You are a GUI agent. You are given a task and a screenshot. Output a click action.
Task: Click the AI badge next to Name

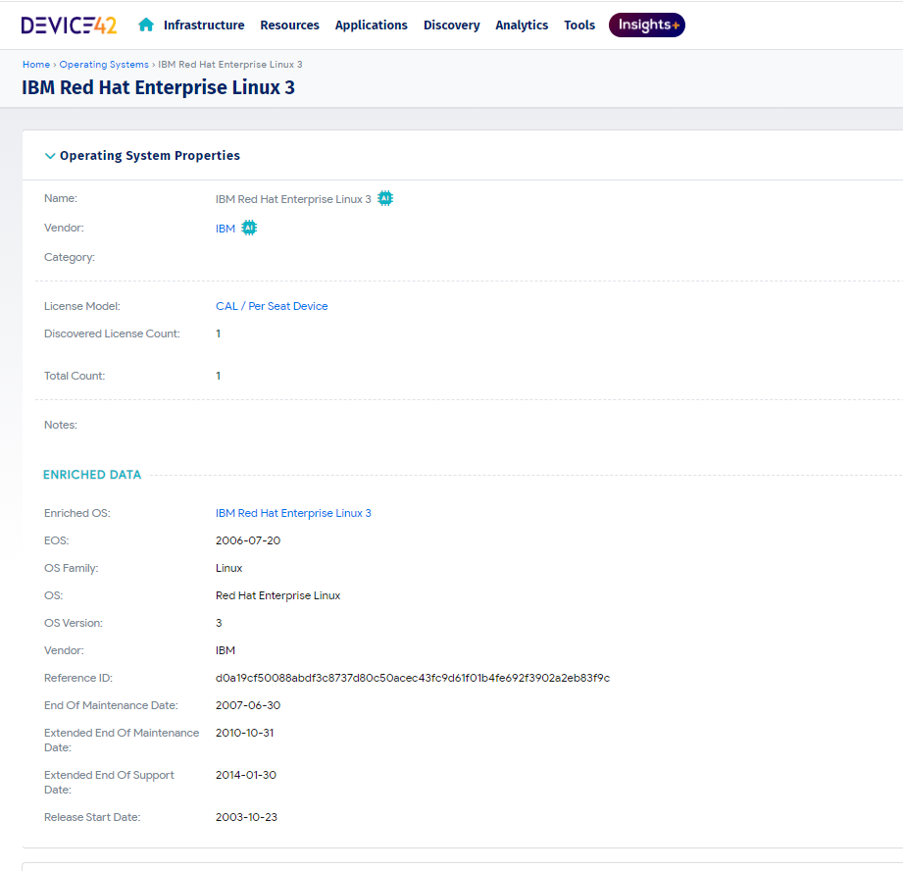[x=385, y=199]
